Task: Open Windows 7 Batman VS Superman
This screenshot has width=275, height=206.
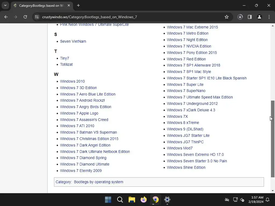Action: [88, 132]
